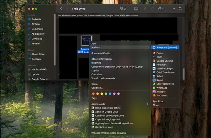Click the Tag toolbar icon
Image resolution: width=211 pixels, height=138 pixels.
point(153,9)
